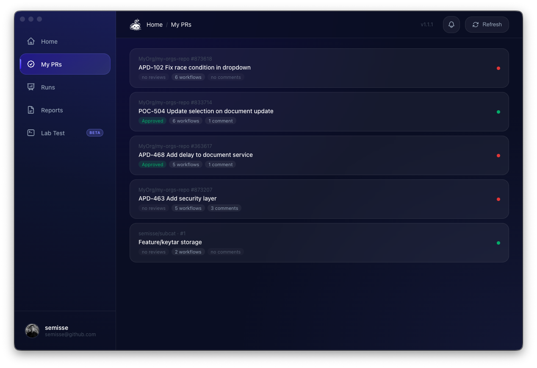537x368 pixels.
Task: Open PR Feature/keytar storage
Action: 319,243
